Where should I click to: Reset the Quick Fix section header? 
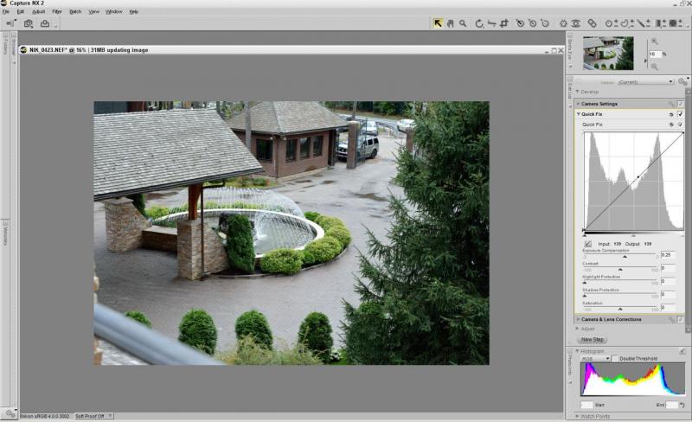click(x=671, y=114)
